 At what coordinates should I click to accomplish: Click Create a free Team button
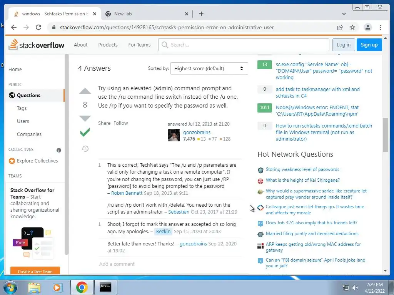click(35, 271)
